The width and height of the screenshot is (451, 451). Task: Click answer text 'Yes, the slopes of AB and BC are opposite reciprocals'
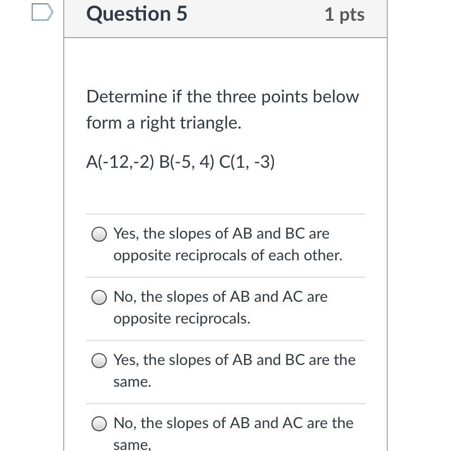[x=221, y=234]
